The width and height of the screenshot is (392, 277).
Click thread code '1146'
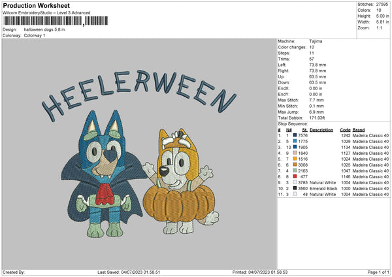pos(346,176)
